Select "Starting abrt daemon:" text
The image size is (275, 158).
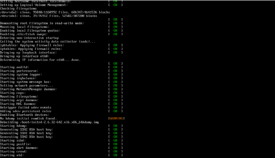click(x=19, y=148)
